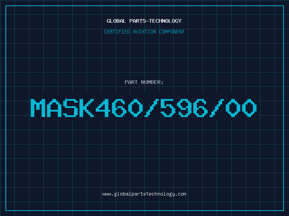289x216 pixels.
Task: Open www.globalpartstechnology.com website link
Action: 144,194
